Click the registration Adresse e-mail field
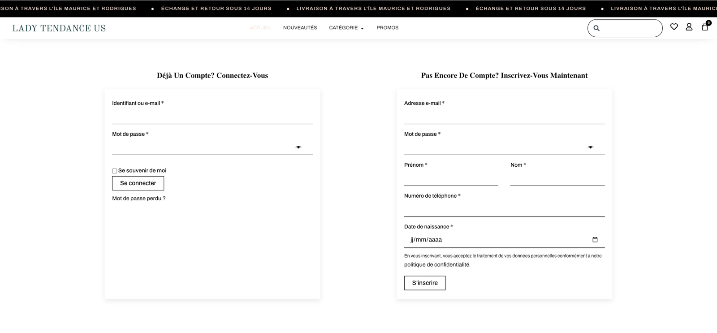Viewport: 717px width, 333px height. [x=504, y=117]
